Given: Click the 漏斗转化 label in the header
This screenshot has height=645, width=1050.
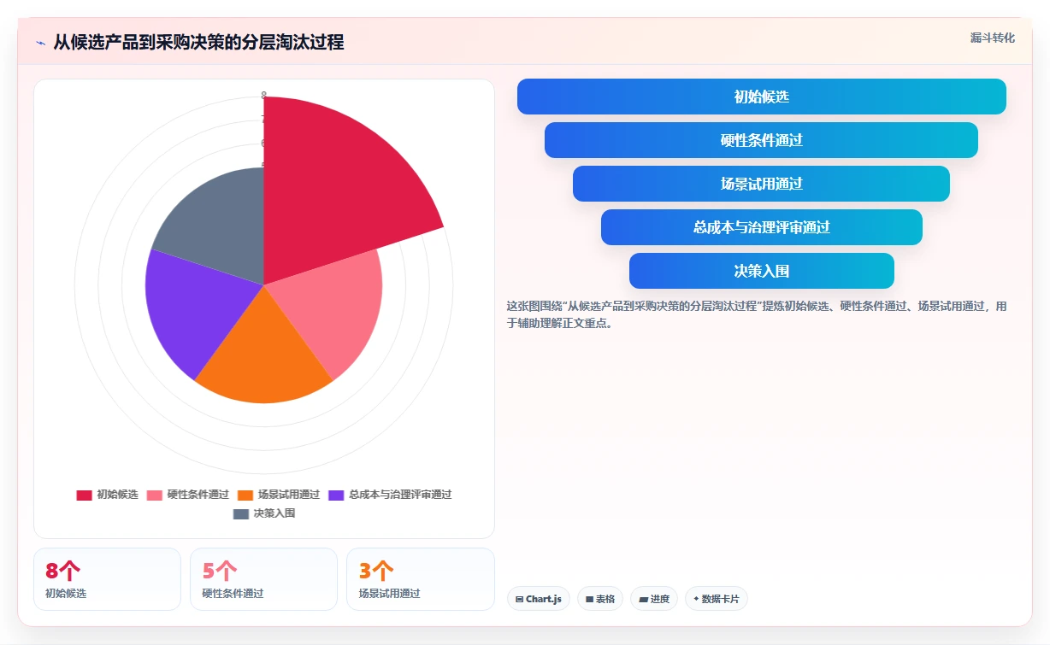Looking at the screenshot, I should tap(993, 38).
